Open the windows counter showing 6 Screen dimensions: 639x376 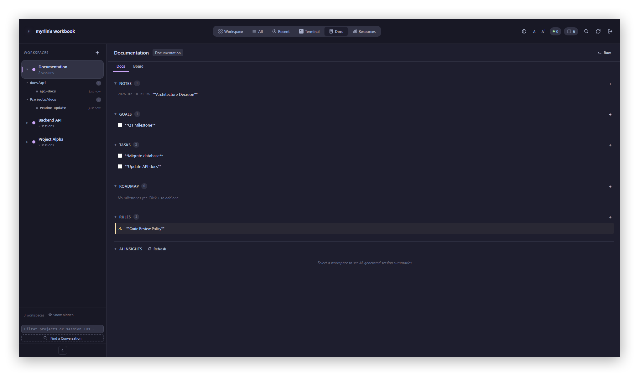pyautogui.click(x=571, y=31)
